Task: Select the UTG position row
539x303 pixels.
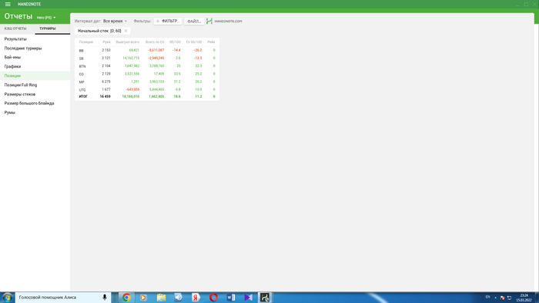Action: tap(147, 89)
